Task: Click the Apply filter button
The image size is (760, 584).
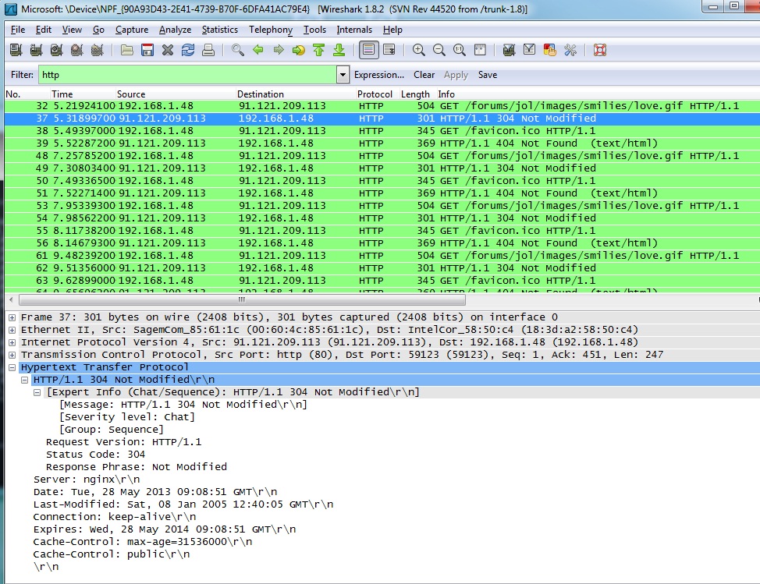Action: [456, 75]
